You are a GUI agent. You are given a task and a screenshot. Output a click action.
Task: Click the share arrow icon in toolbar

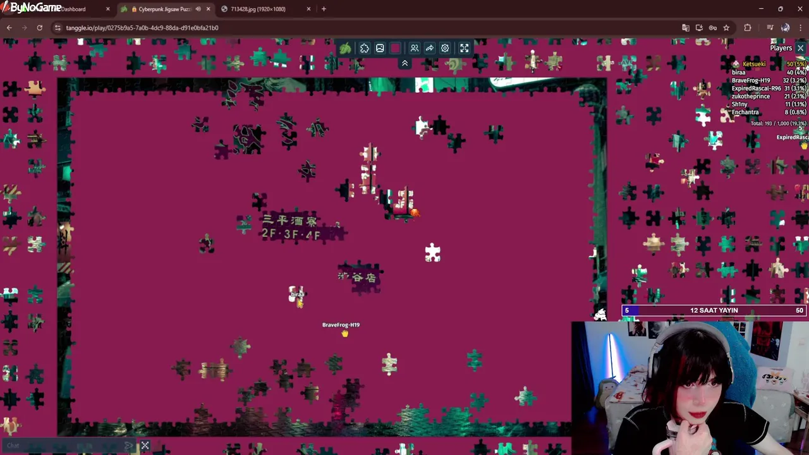430,49
